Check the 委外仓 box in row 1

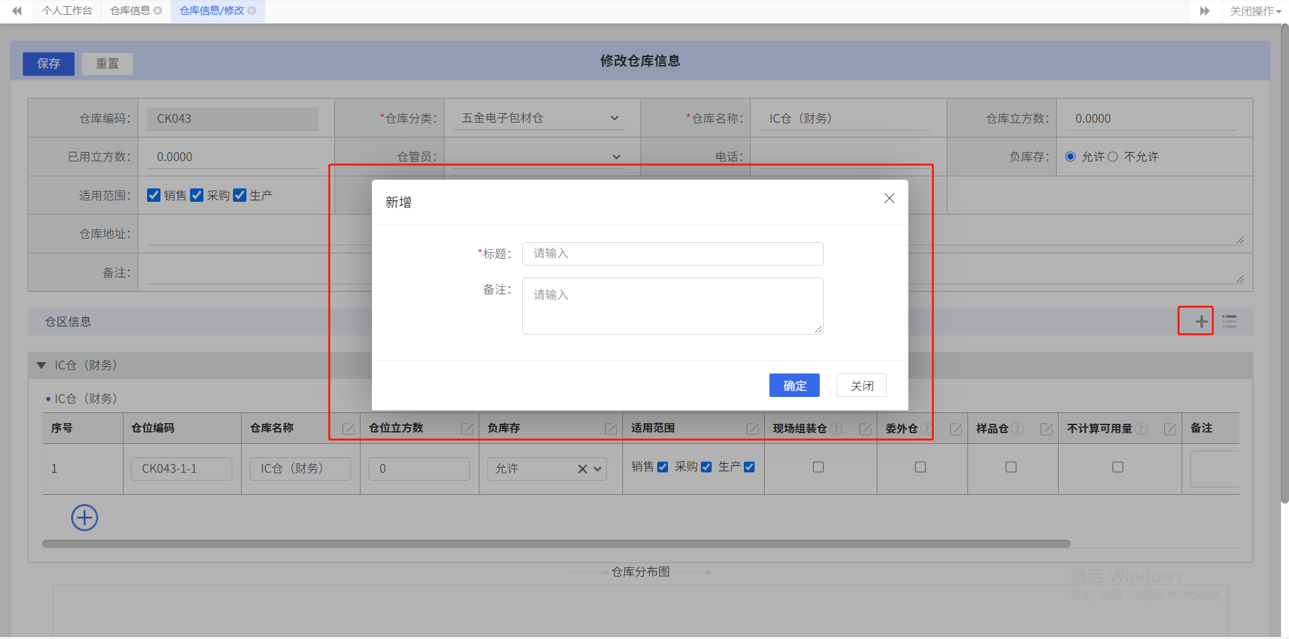pyautogui.click(x=920, y=467)
